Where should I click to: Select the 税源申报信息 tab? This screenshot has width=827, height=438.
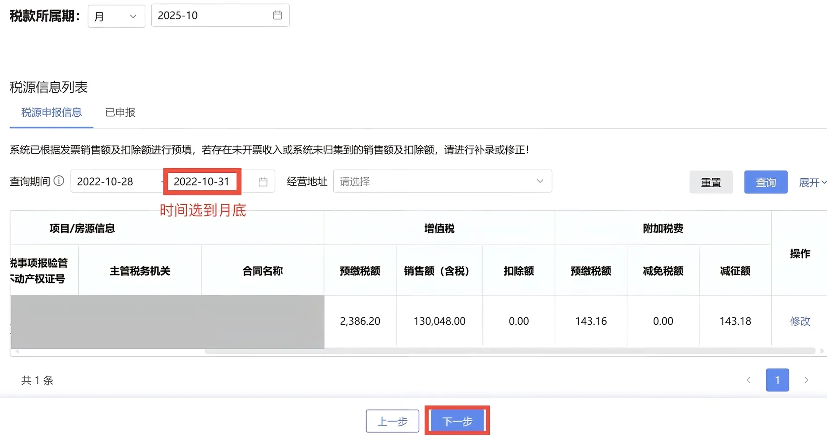(x=51, y=112)
